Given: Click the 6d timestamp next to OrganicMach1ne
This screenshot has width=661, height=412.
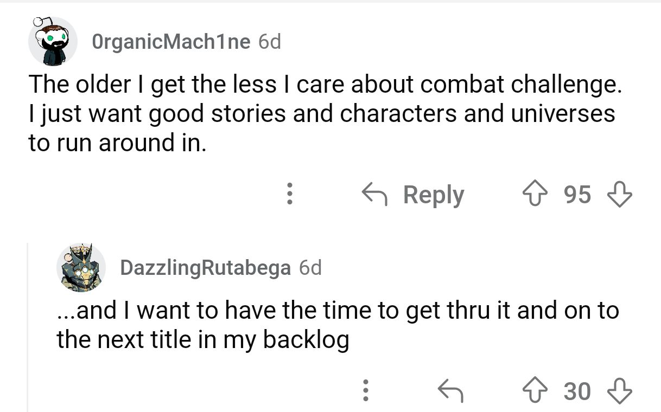Looking at the screenshot, I should (x=270, y=42).
